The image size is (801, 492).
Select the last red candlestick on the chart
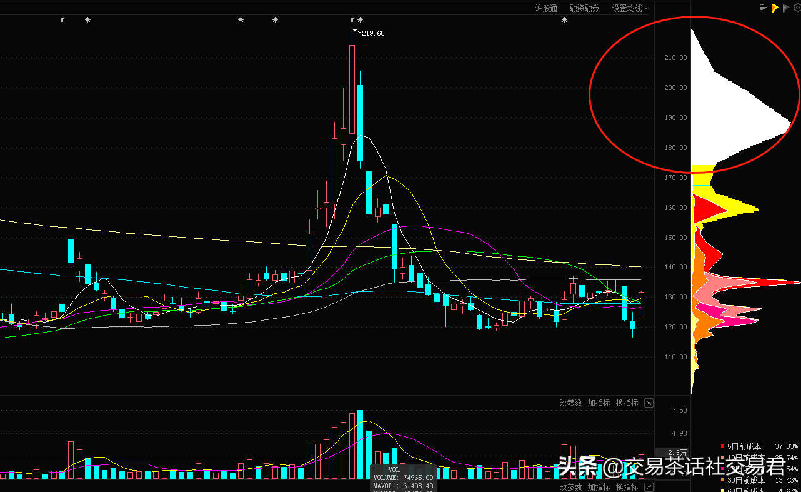pyautogui.click(x=641, y=305)
